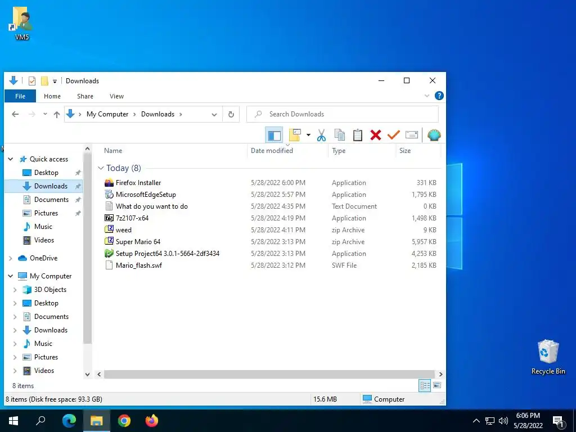Viewport: 576px width, 432px height.
Task: Launch Microsoft Edge from the taskbar
Action: [x=69, y=421]
